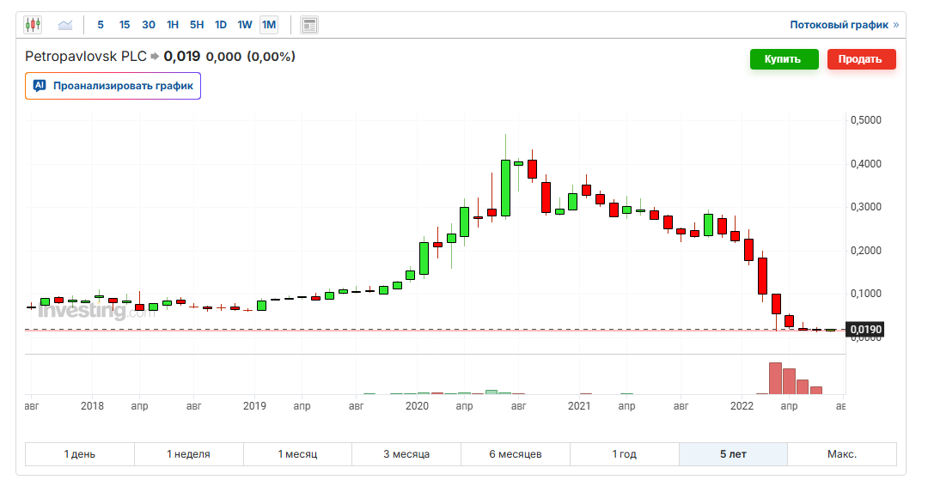Select the 1 неделя range tab
Viewport: 928px width, 486px height.
tap(189, 454)
